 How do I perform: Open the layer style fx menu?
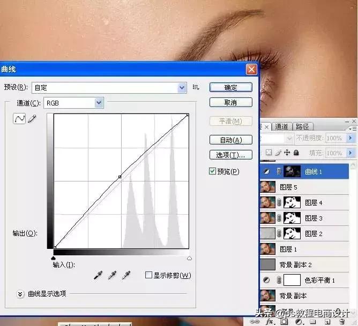(270, 322)
